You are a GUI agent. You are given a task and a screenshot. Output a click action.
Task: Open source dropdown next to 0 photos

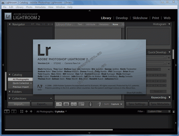pyautogui.click(x=66, y=111)
